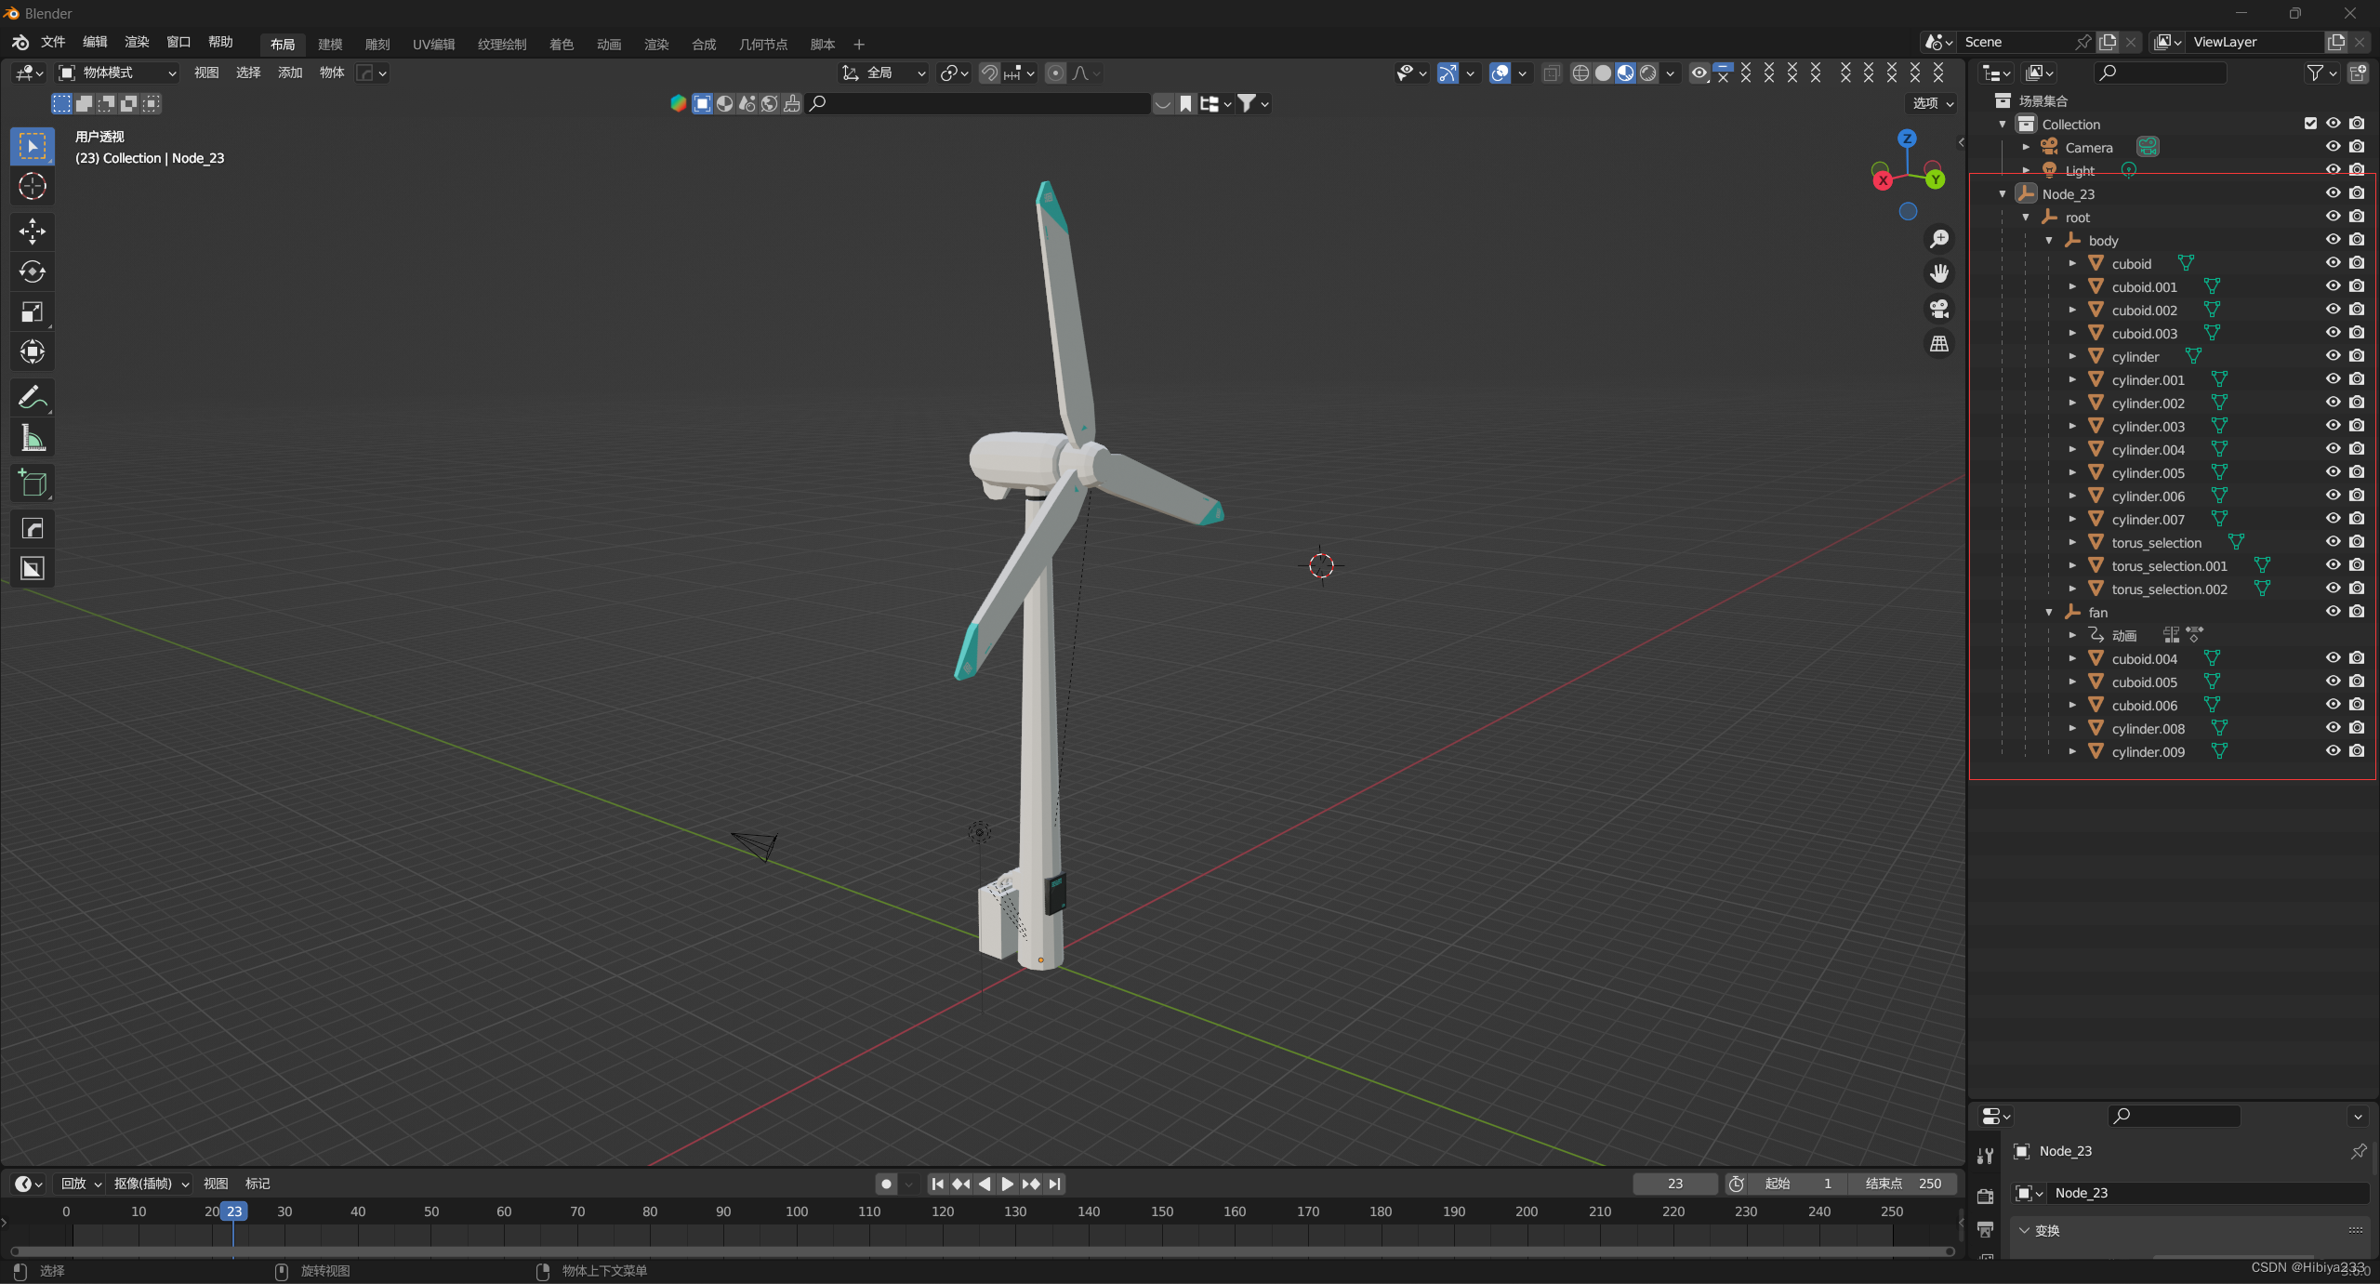
Task: Open the 文件 menu
Action: point(53,43)
